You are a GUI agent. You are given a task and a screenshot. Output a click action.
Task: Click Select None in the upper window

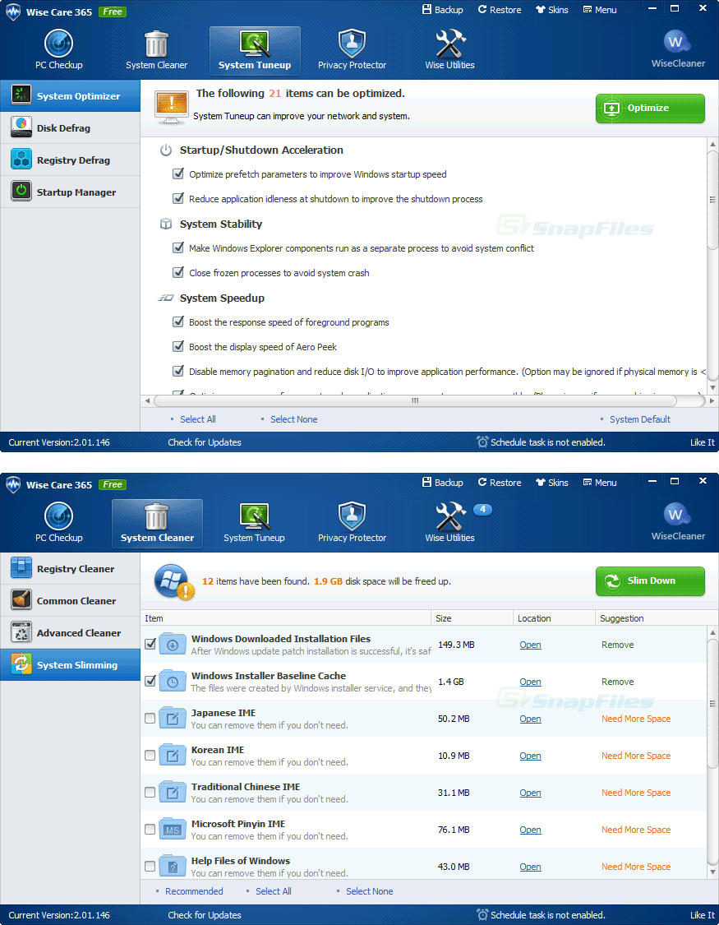pos(293,419)
